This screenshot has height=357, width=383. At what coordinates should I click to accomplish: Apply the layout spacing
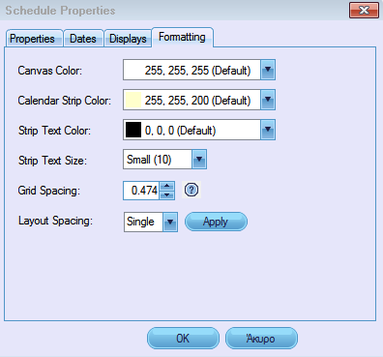click(x=216, y=222)
